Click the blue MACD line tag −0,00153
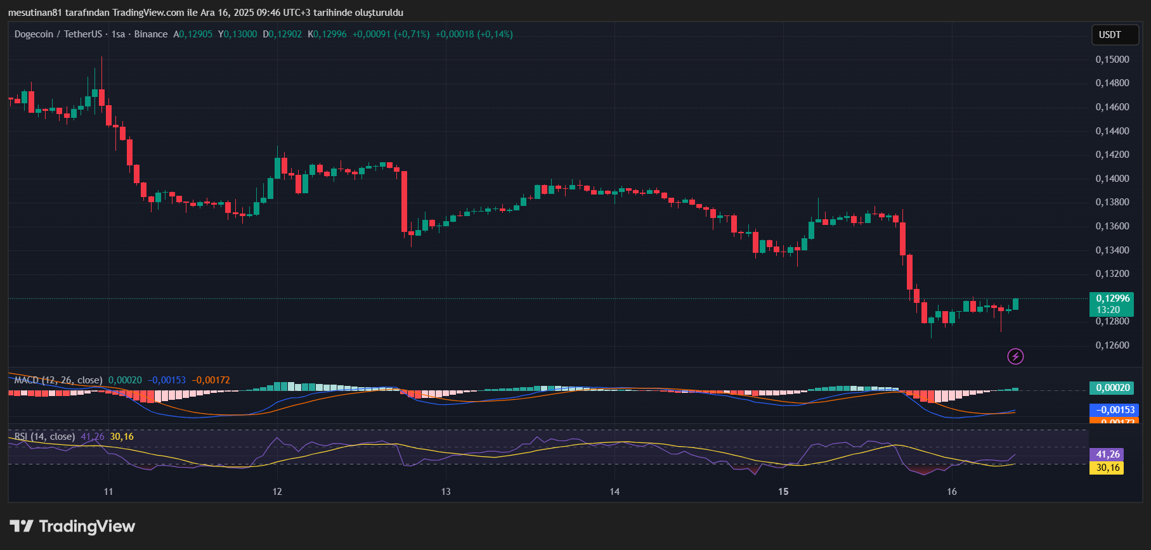The image size is (1151, 550). click(1114, 410)
